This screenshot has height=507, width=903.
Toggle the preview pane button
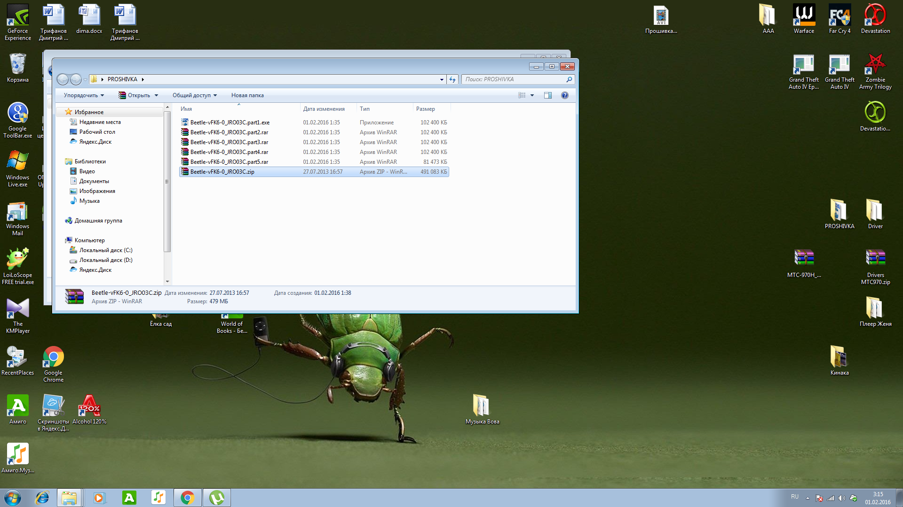pos(548,95)
